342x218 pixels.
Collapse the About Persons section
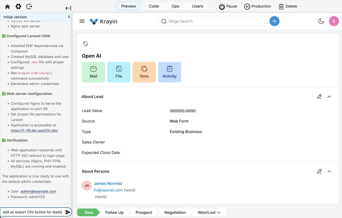tap(329, 171)
